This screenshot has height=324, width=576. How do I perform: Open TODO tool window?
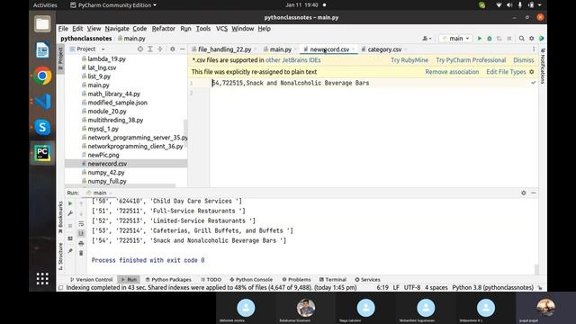click(x=211, y=280)
